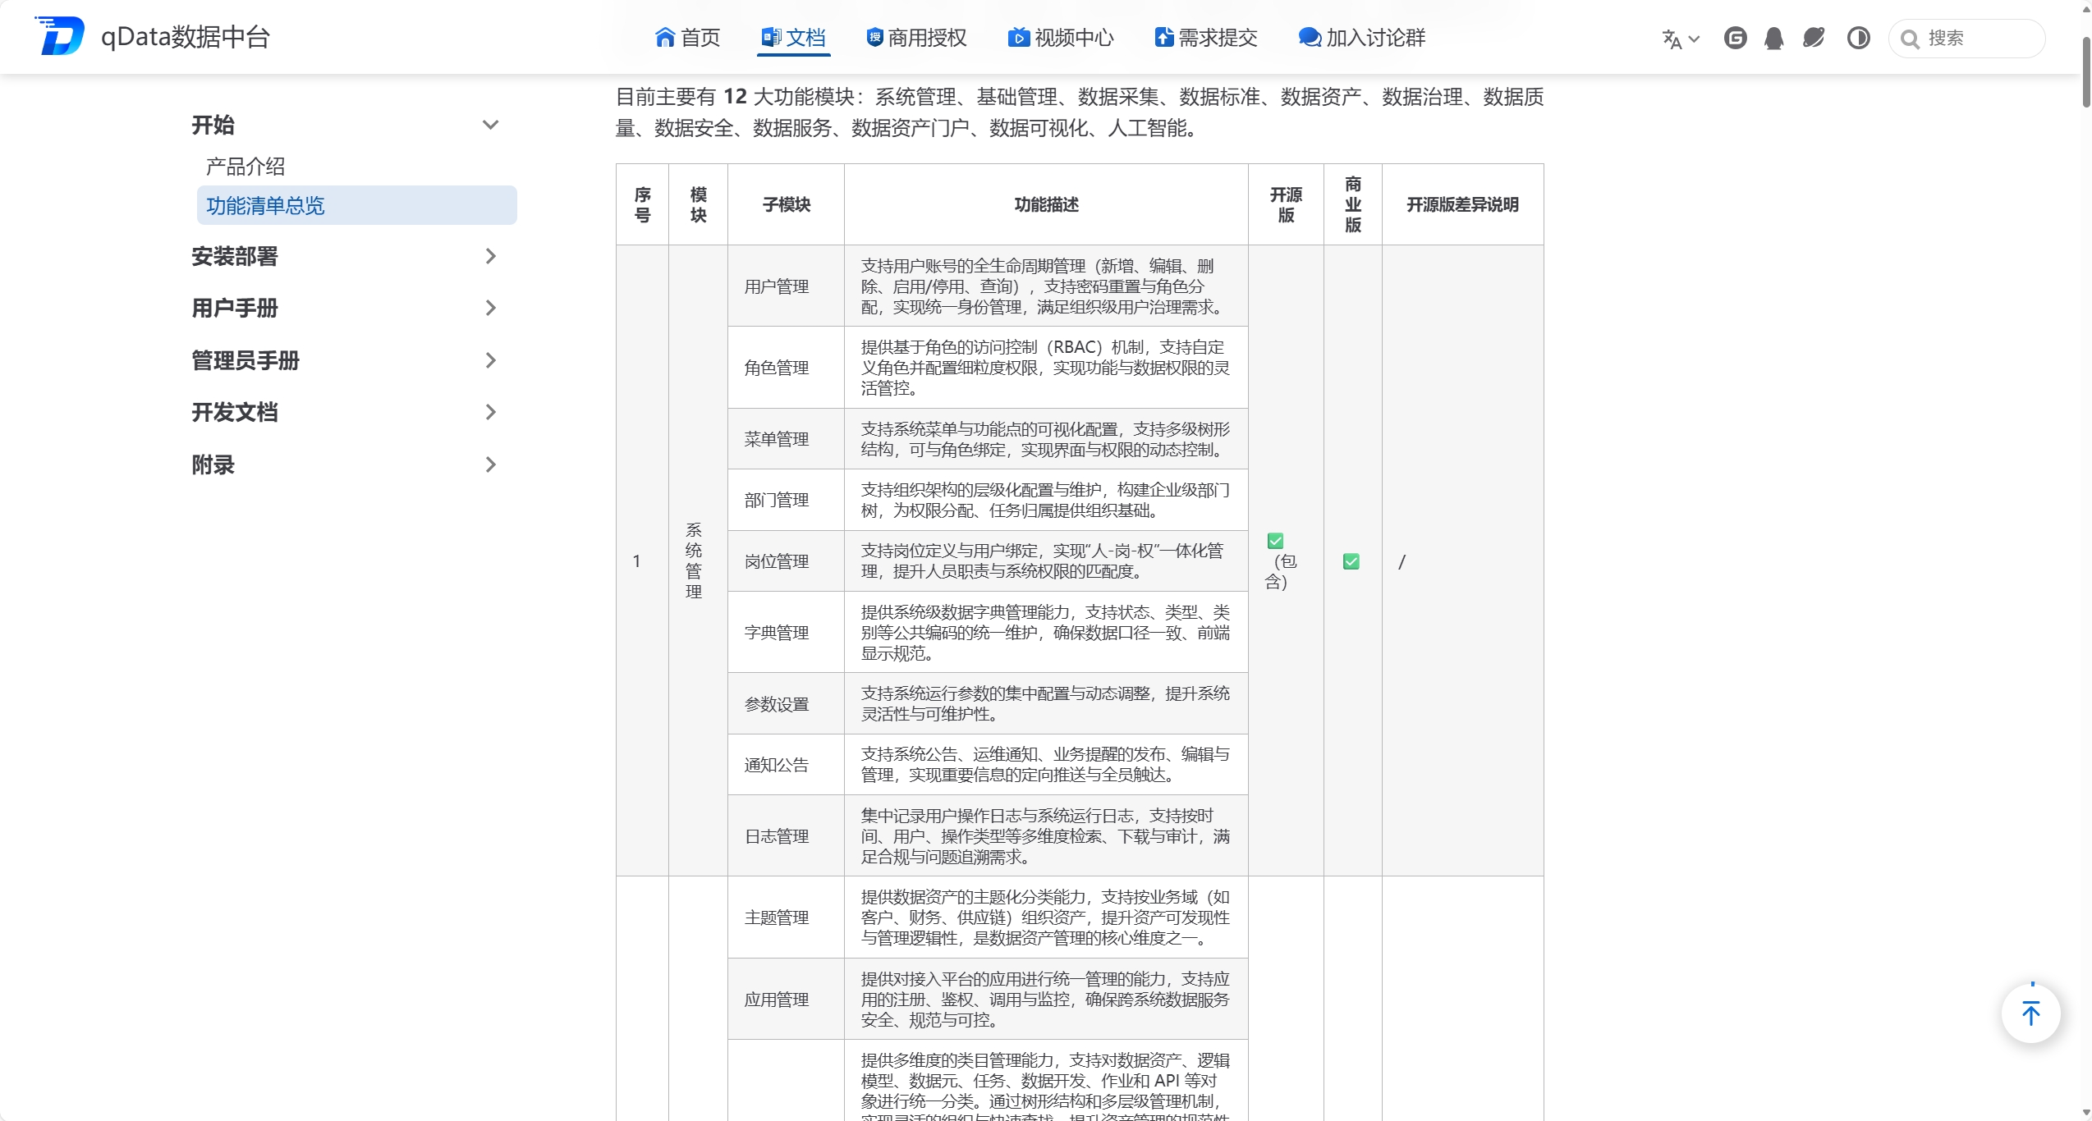This screenshot has width=2092, height=1121.
Task: Click the 子模块 column header
Action: (786, 204)
